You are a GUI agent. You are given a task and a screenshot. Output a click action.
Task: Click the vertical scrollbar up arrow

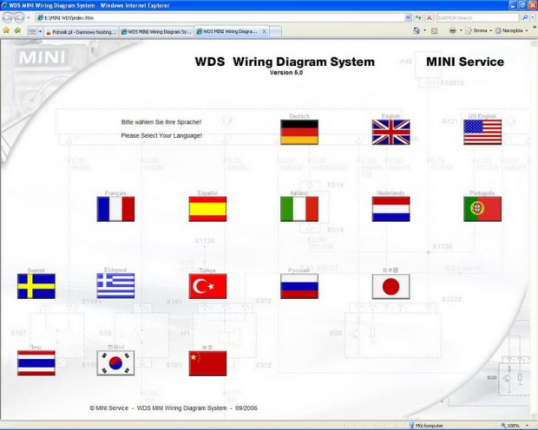[534, 43]
